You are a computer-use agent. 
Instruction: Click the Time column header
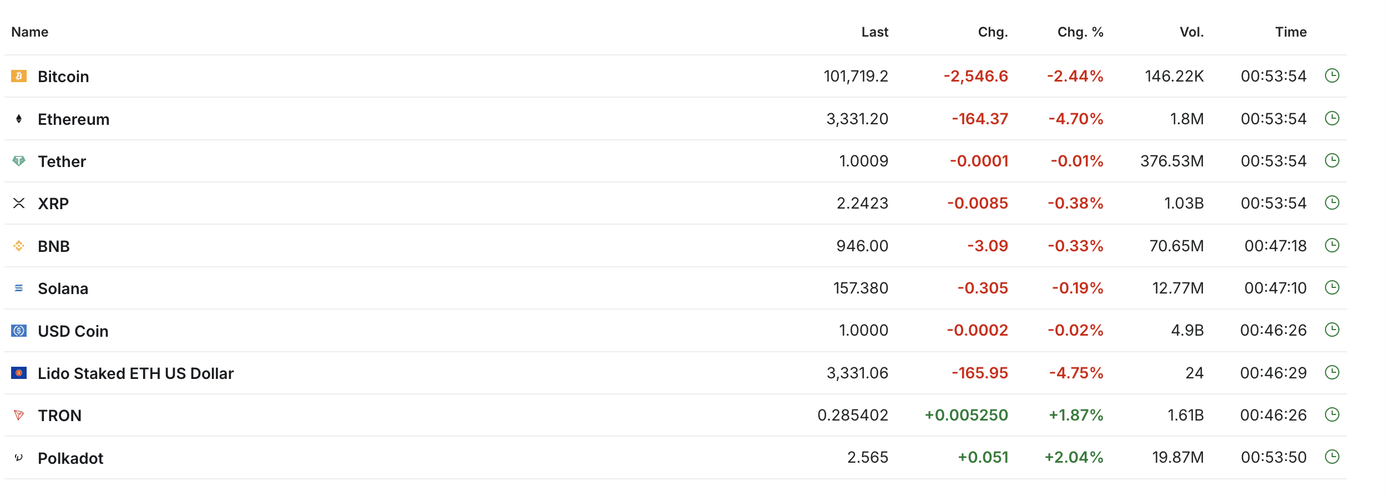(1291, 32)
